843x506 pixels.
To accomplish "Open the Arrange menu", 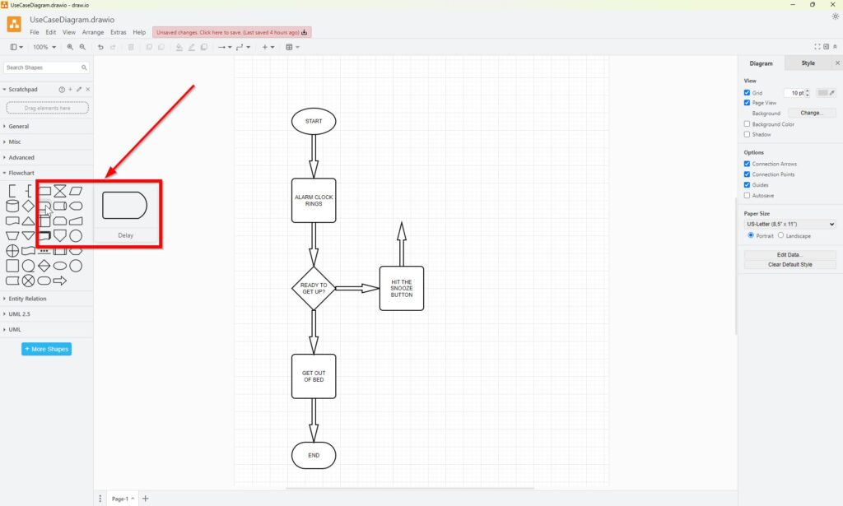I will tap(93, 32).
